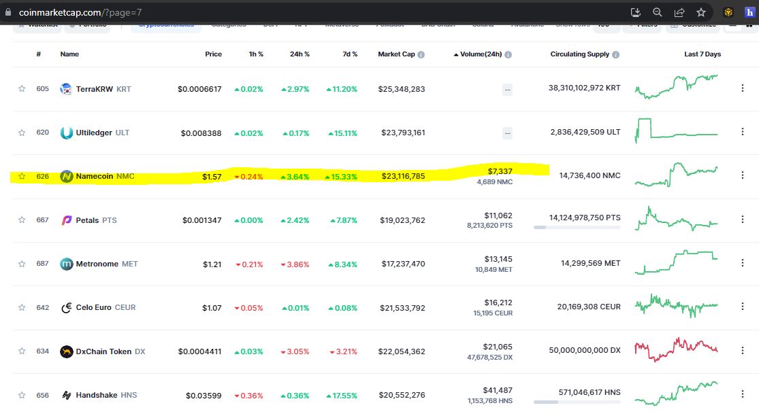Sort by the 1h % column header

click(x=256, y=54)
